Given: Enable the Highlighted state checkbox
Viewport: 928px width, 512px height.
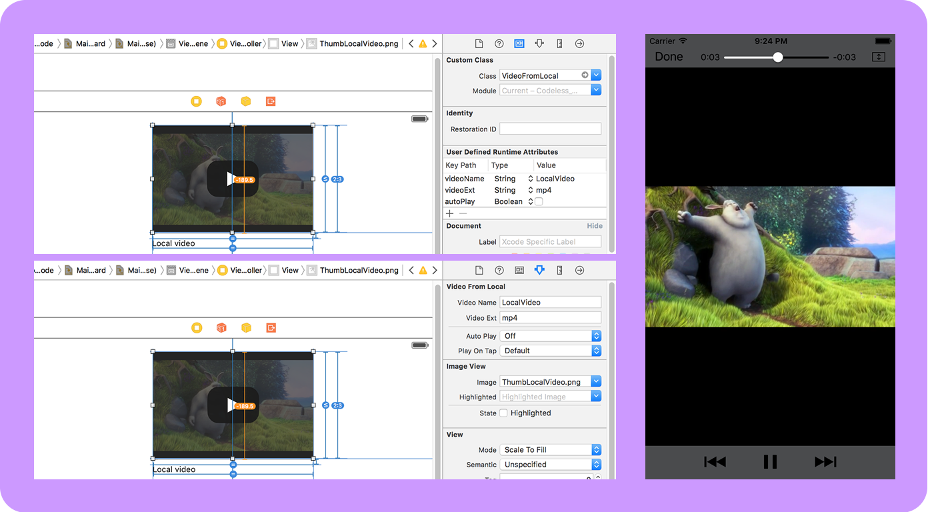Looking at the screenshot, I should [x=504, y=413].
